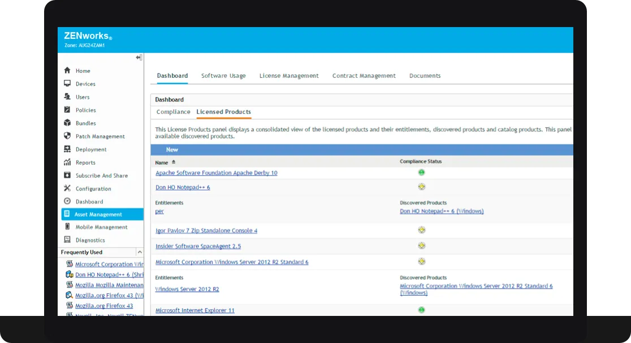The image size is (631, 343).
Task: Click the Bundles cube icon
Action: coord(67,123)
